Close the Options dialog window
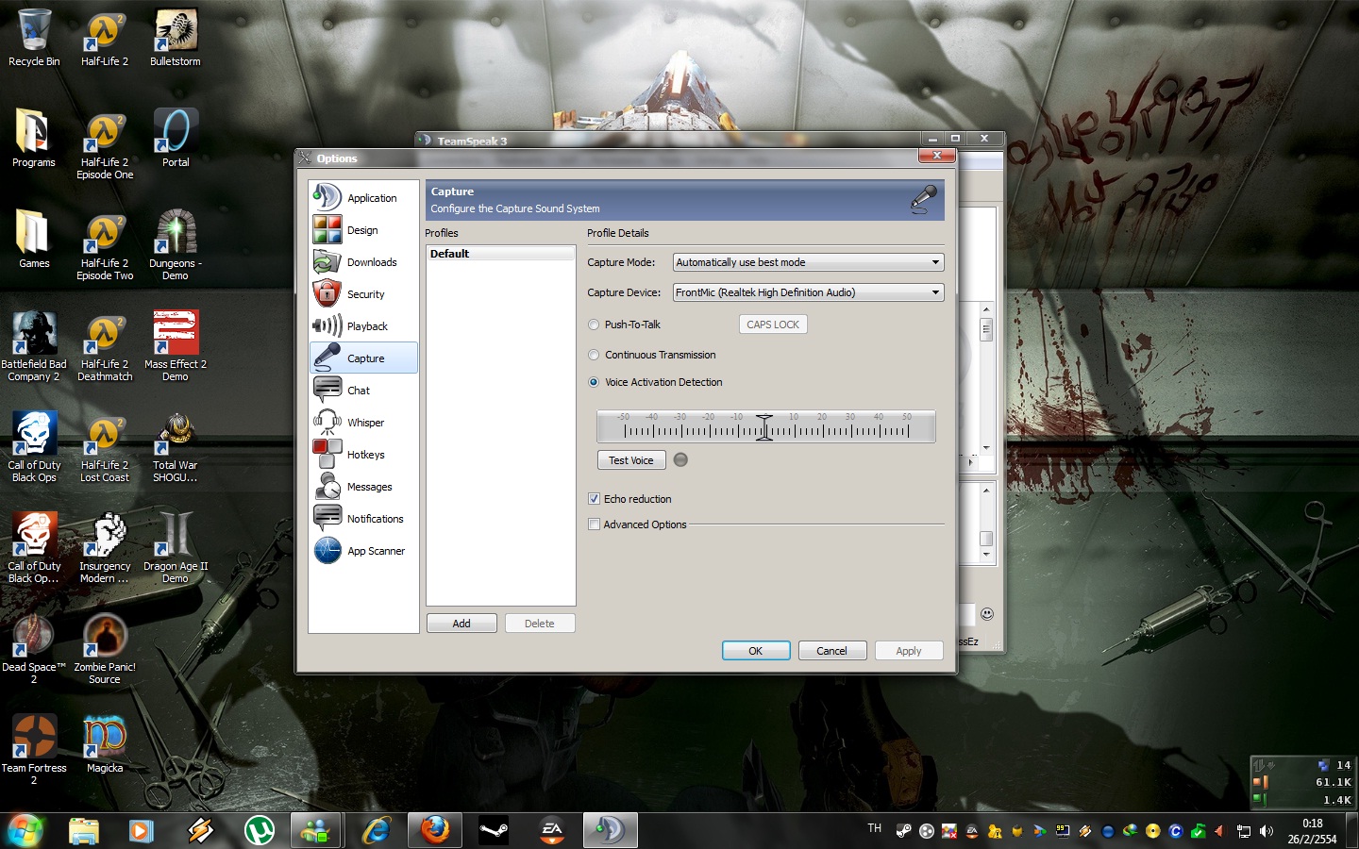1359x849 pixels. (936, 156)
